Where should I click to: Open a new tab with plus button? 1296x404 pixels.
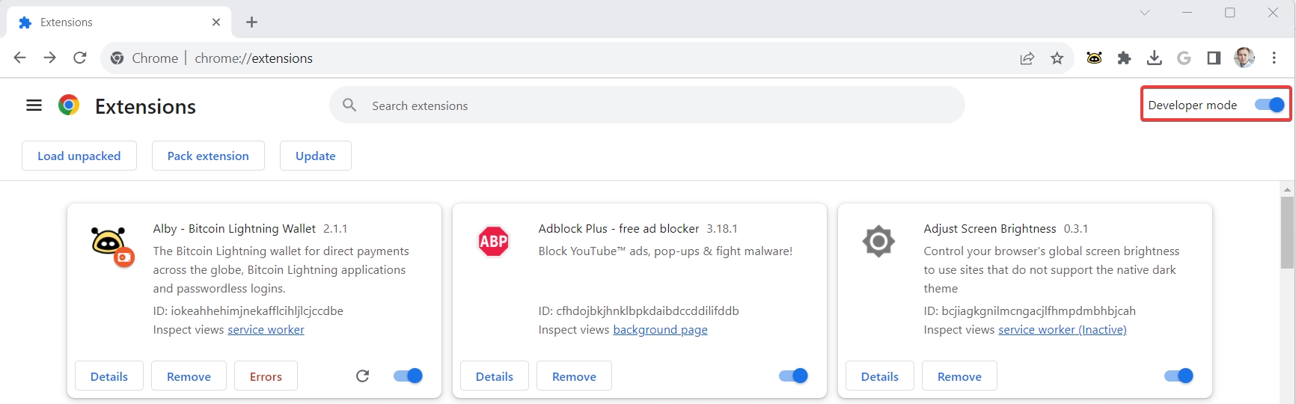coord(251,22)
